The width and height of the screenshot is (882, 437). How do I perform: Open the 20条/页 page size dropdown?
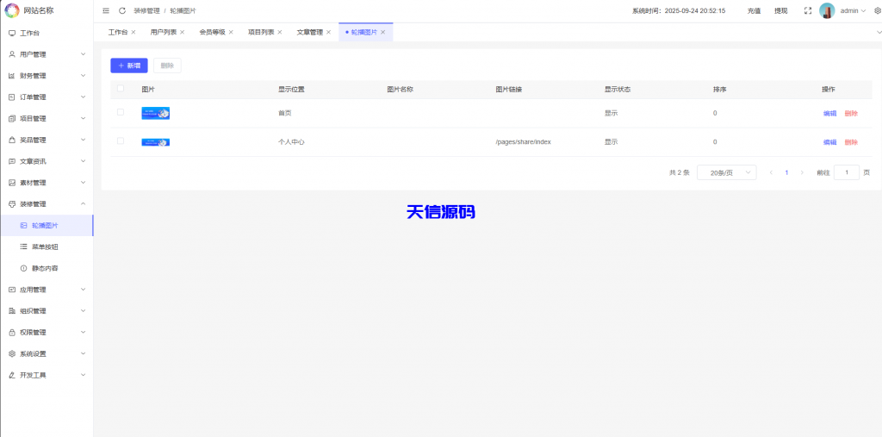coord(726,172)
